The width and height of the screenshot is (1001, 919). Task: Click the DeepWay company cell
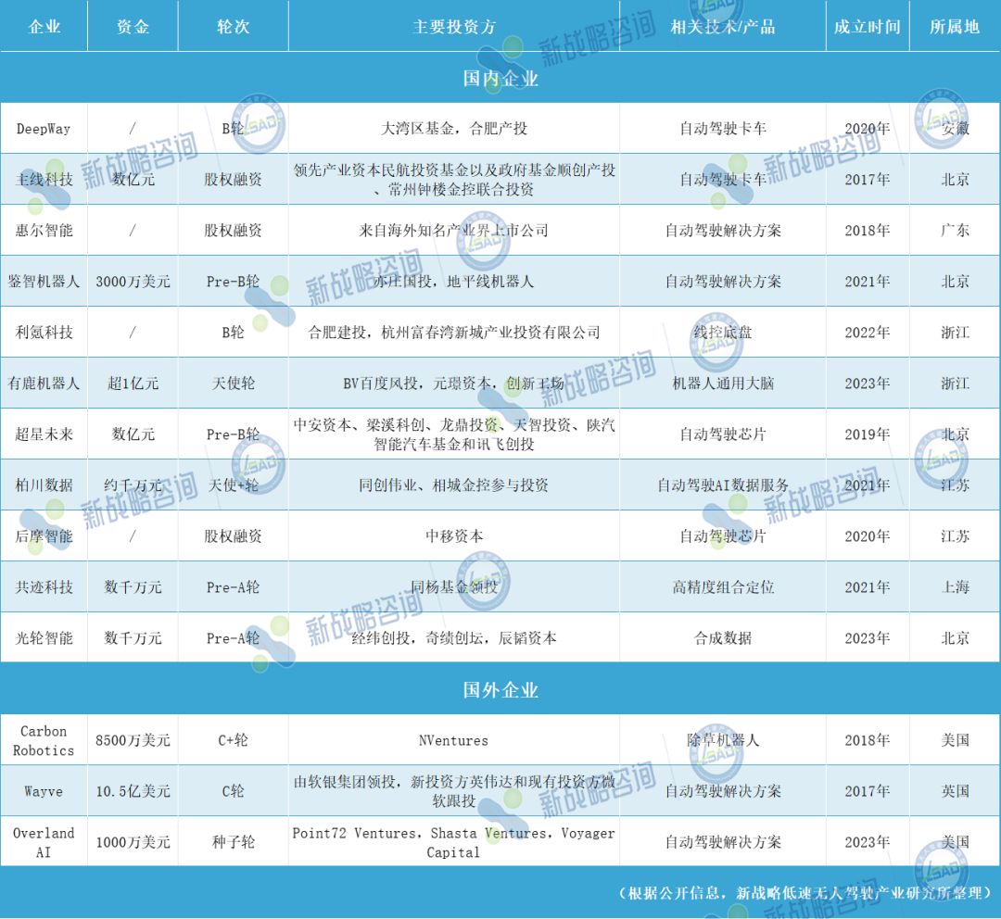(44, 129)
